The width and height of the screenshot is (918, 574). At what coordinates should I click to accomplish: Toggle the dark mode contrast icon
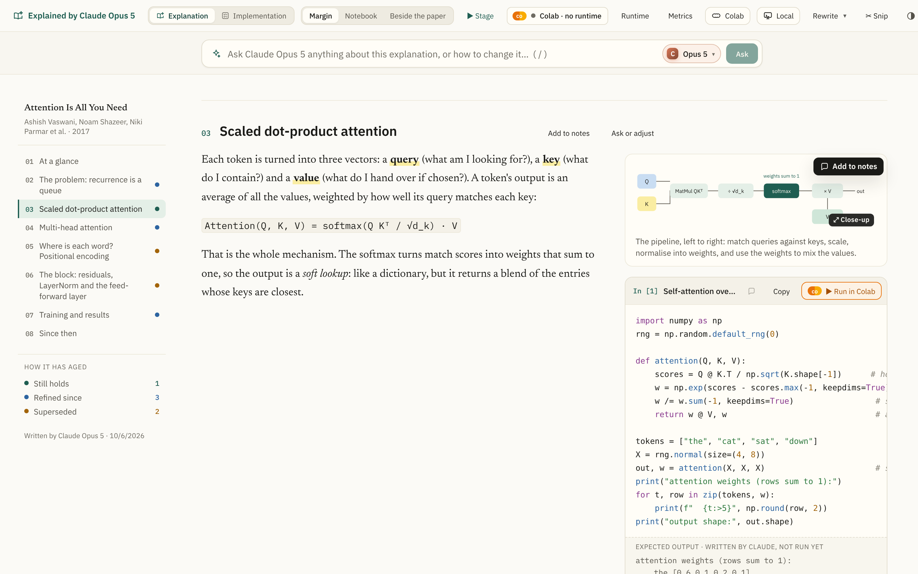(911, 16)
